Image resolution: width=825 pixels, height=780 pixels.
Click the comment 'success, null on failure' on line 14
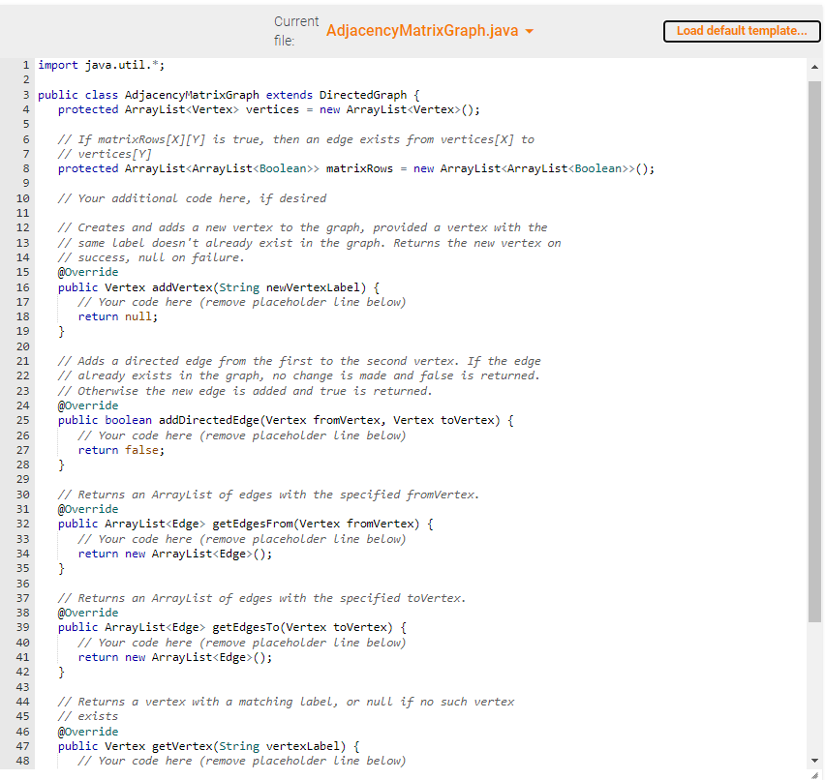(x=151, y=257)
